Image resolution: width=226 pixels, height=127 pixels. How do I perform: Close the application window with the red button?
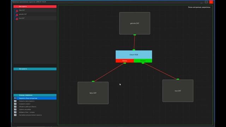tap(211, 2)
